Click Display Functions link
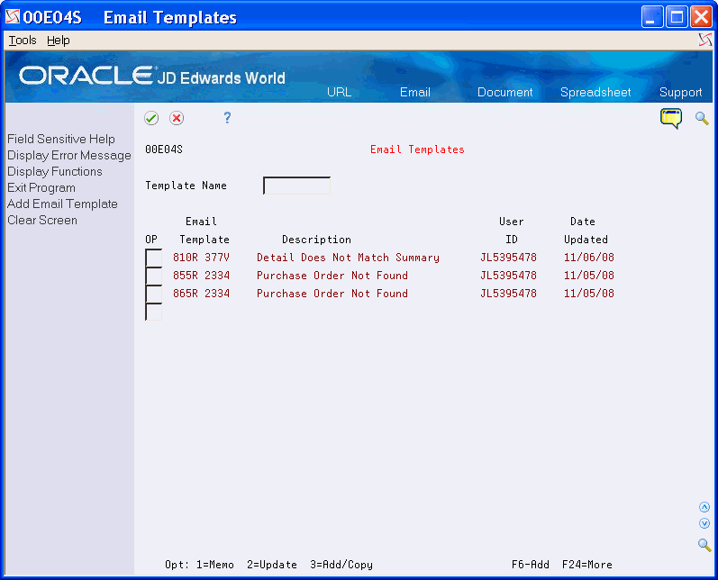This screenshot has width=718, height=580. pyautogui.click(x=54, y=171)
